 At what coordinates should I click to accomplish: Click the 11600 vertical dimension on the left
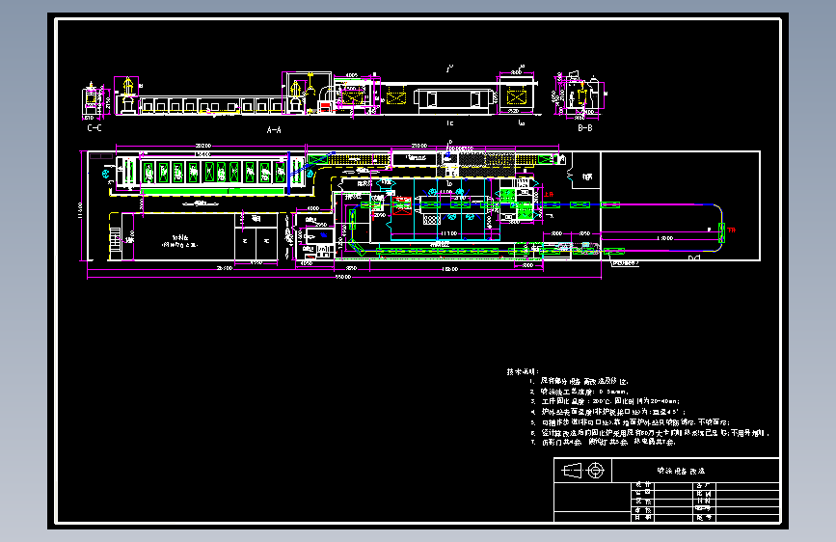point(81,209)
